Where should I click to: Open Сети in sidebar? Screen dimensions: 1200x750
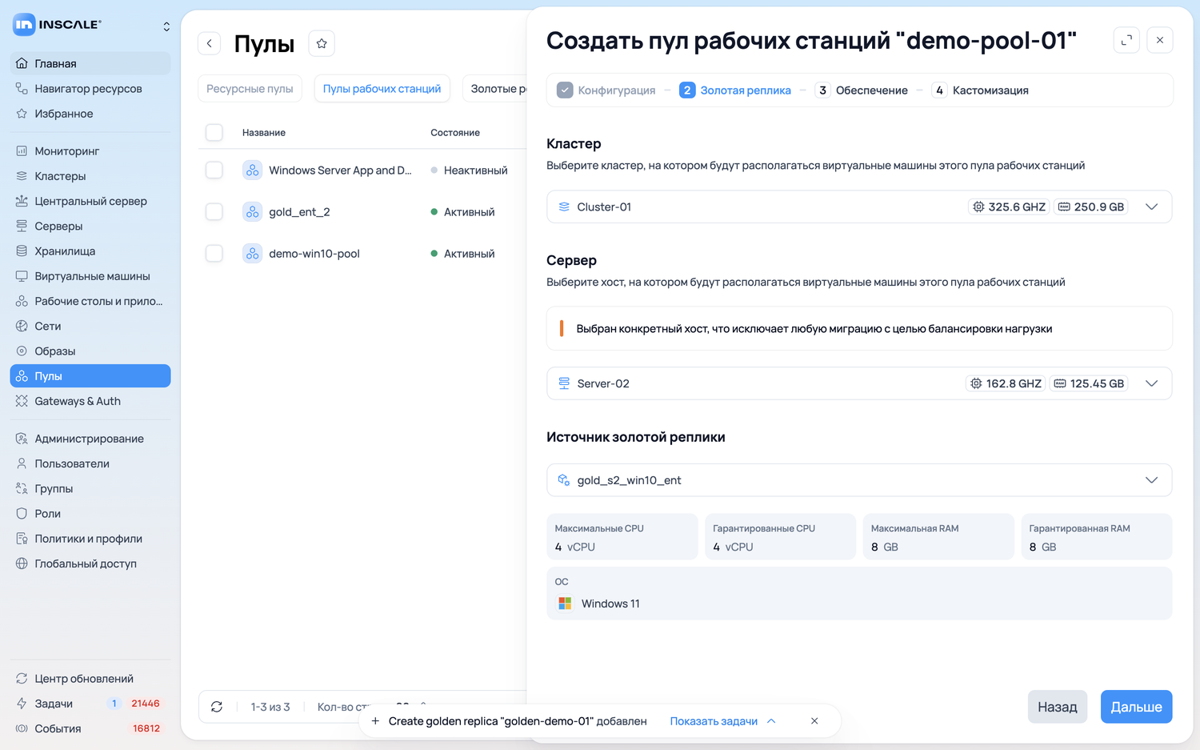[90, 326]
